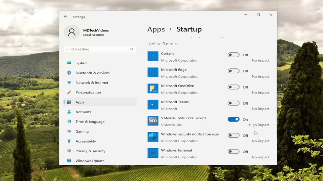Open the System settings category
Viewport: 323px width, 181px height.
point(82,63)
